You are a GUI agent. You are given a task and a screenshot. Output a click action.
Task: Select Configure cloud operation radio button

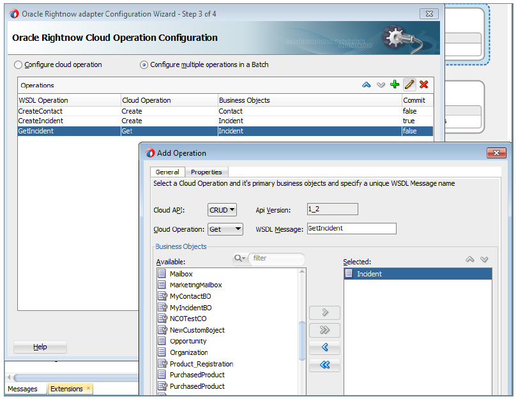[19, 65]
